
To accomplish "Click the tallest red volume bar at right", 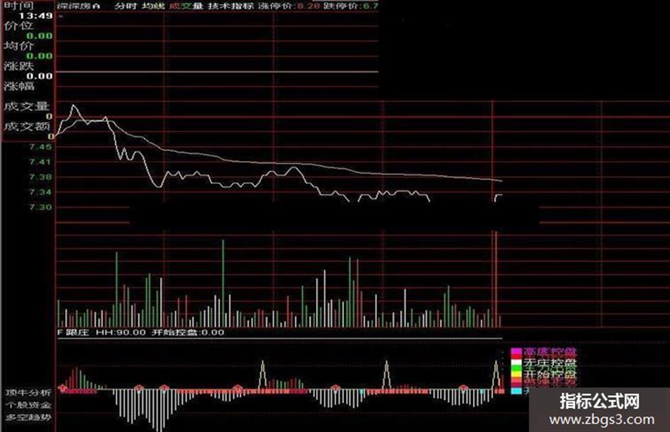I will [x=496, y=279].
